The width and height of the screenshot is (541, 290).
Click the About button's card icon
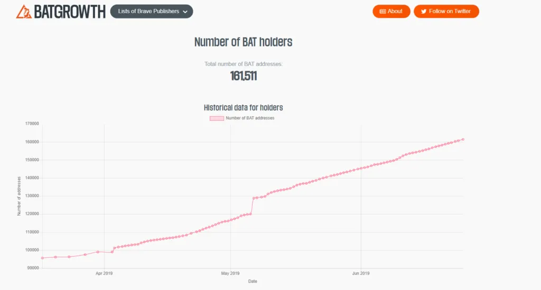(x=383, y=12)
